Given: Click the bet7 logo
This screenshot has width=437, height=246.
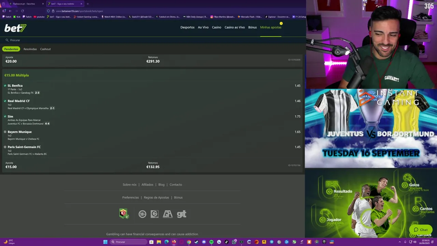Looking at the screenshot, I should 15,28.
